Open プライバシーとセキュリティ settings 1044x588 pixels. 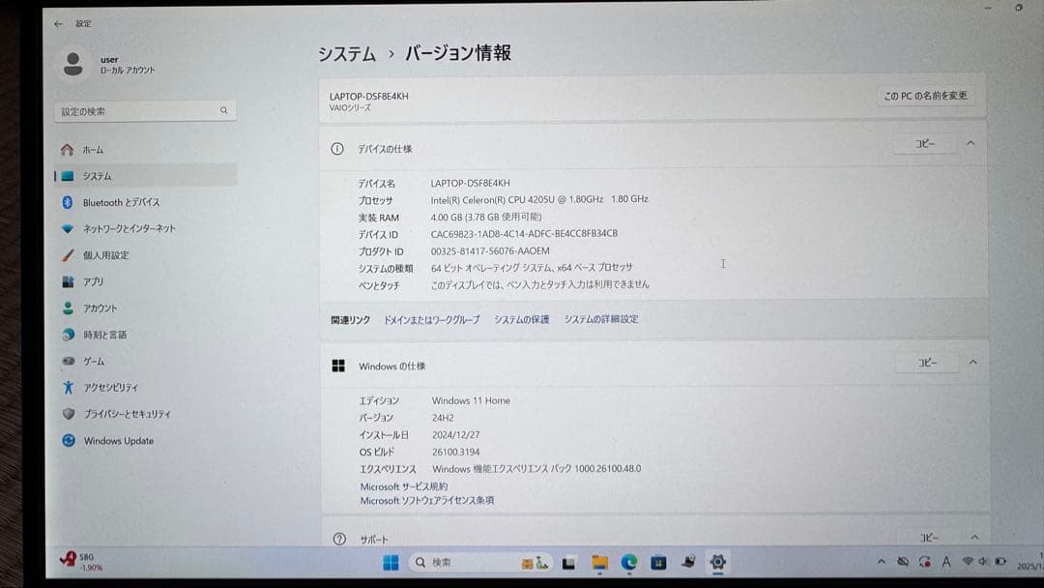pos(145,414)
